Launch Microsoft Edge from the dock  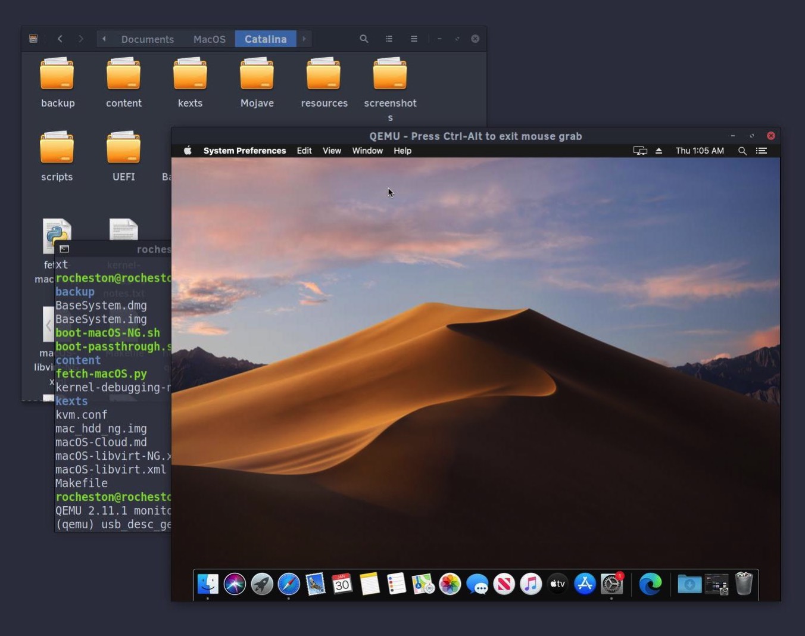point(650,584)
